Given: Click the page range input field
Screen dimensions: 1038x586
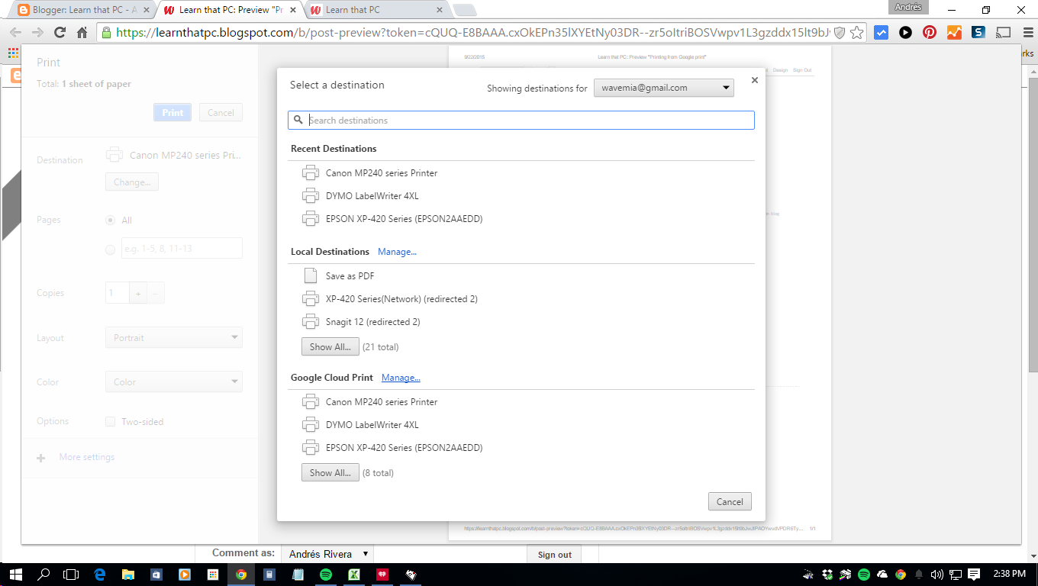Looking at the screenshot, I should click(x=182, y=248).
